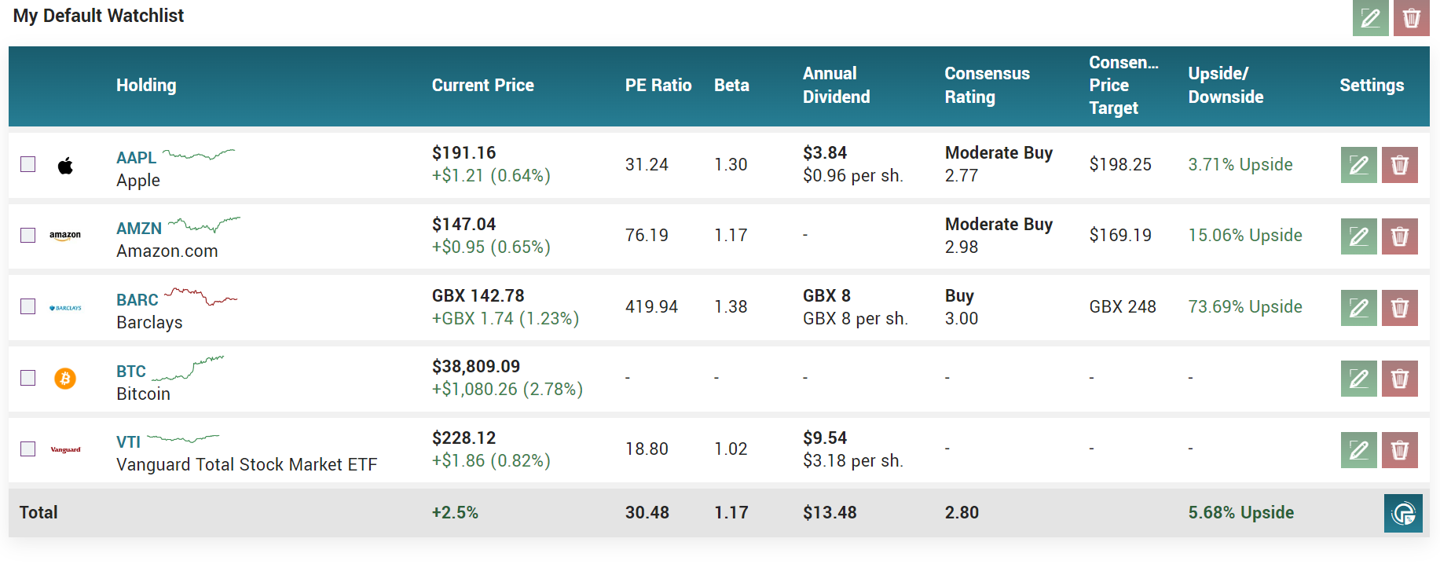Screen dimensions: 1440x575
Task: Remove Bitcoin using its trash icon
Action: click(x=1399, y=379)
